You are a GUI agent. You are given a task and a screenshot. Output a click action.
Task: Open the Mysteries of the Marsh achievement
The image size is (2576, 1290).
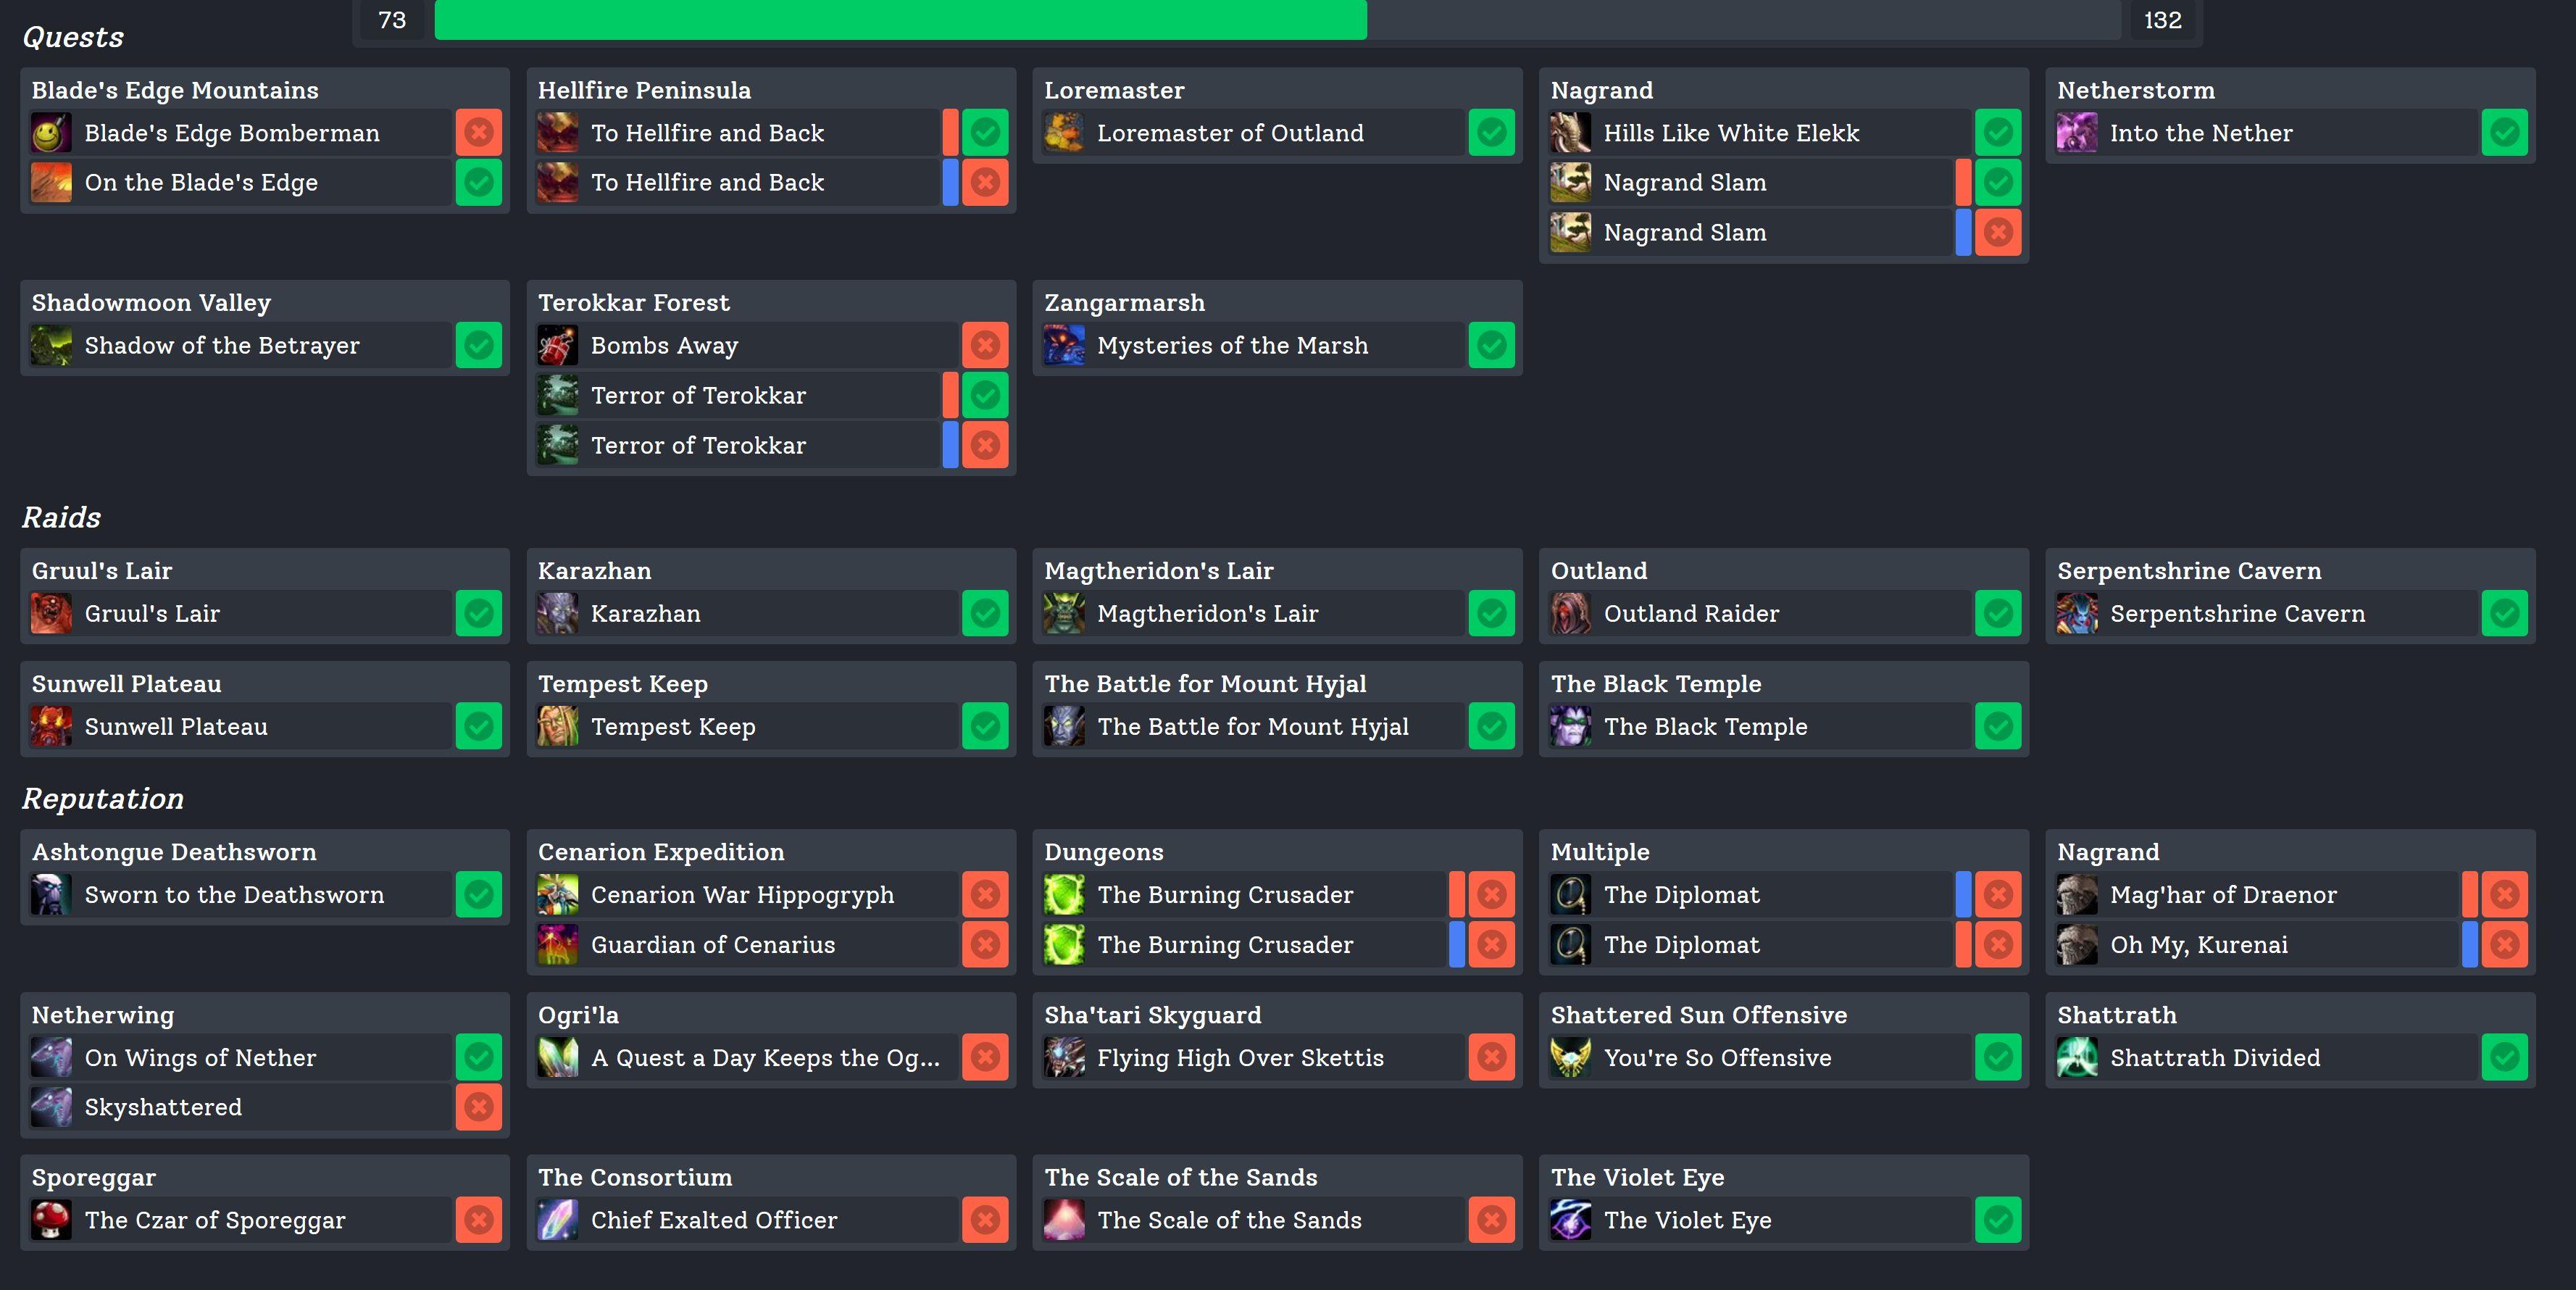(1232, 346)
